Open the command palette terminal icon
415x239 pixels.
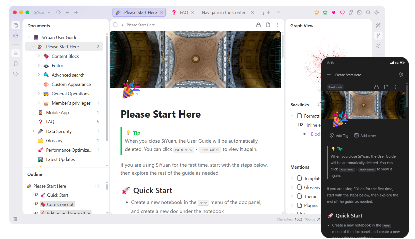click(359, 13)
